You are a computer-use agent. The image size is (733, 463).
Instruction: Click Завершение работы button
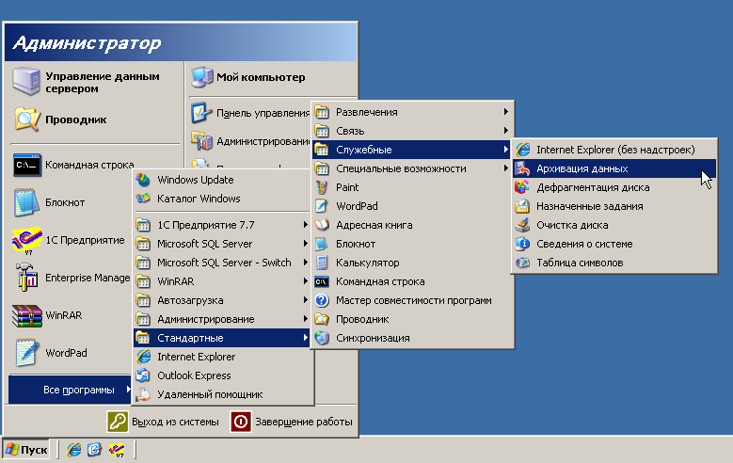tap(292, 422)
